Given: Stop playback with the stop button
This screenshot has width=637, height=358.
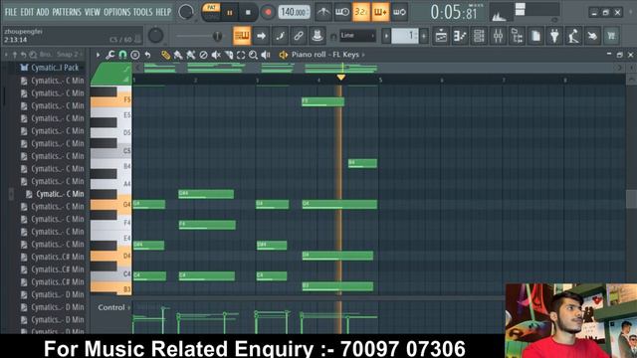Looking at the screenshot, I should pyautogui.click(x=248, y=13).
